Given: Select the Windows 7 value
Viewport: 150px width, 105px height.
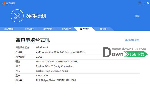Looking at the screenshot, I should click(42, 47).
